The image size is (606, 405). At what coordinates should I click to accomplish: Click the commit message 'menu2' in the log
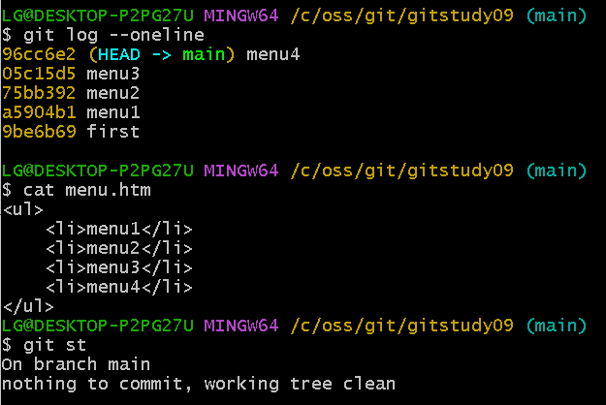click(x=112, y=93)
